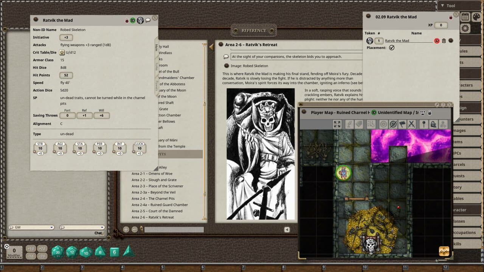Click the zoom-to-fit icon on the Player Map
Image resolution: width=484 pixels, height=272 pixels.
(x=337, y=124)
